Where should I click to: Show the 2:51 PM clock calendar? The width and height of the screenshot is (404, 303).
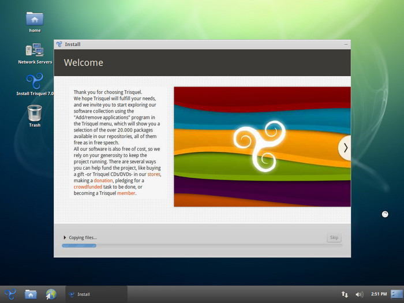click(379, 294)
